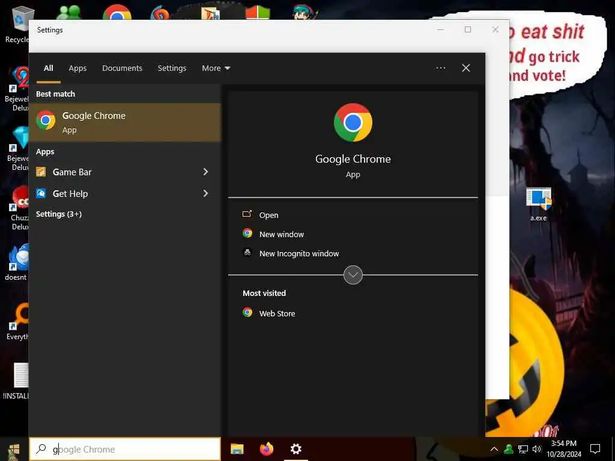Maximize the Settings window
Image resolution: width=615 pixels, height=461 pixels.
pos(468,29)
